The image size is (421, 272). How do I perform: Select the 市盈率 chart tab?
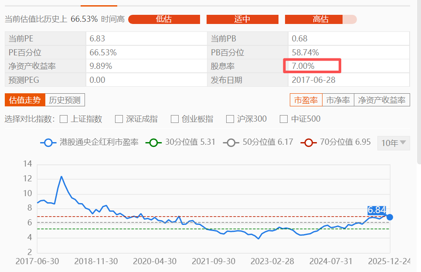point(306,100)
